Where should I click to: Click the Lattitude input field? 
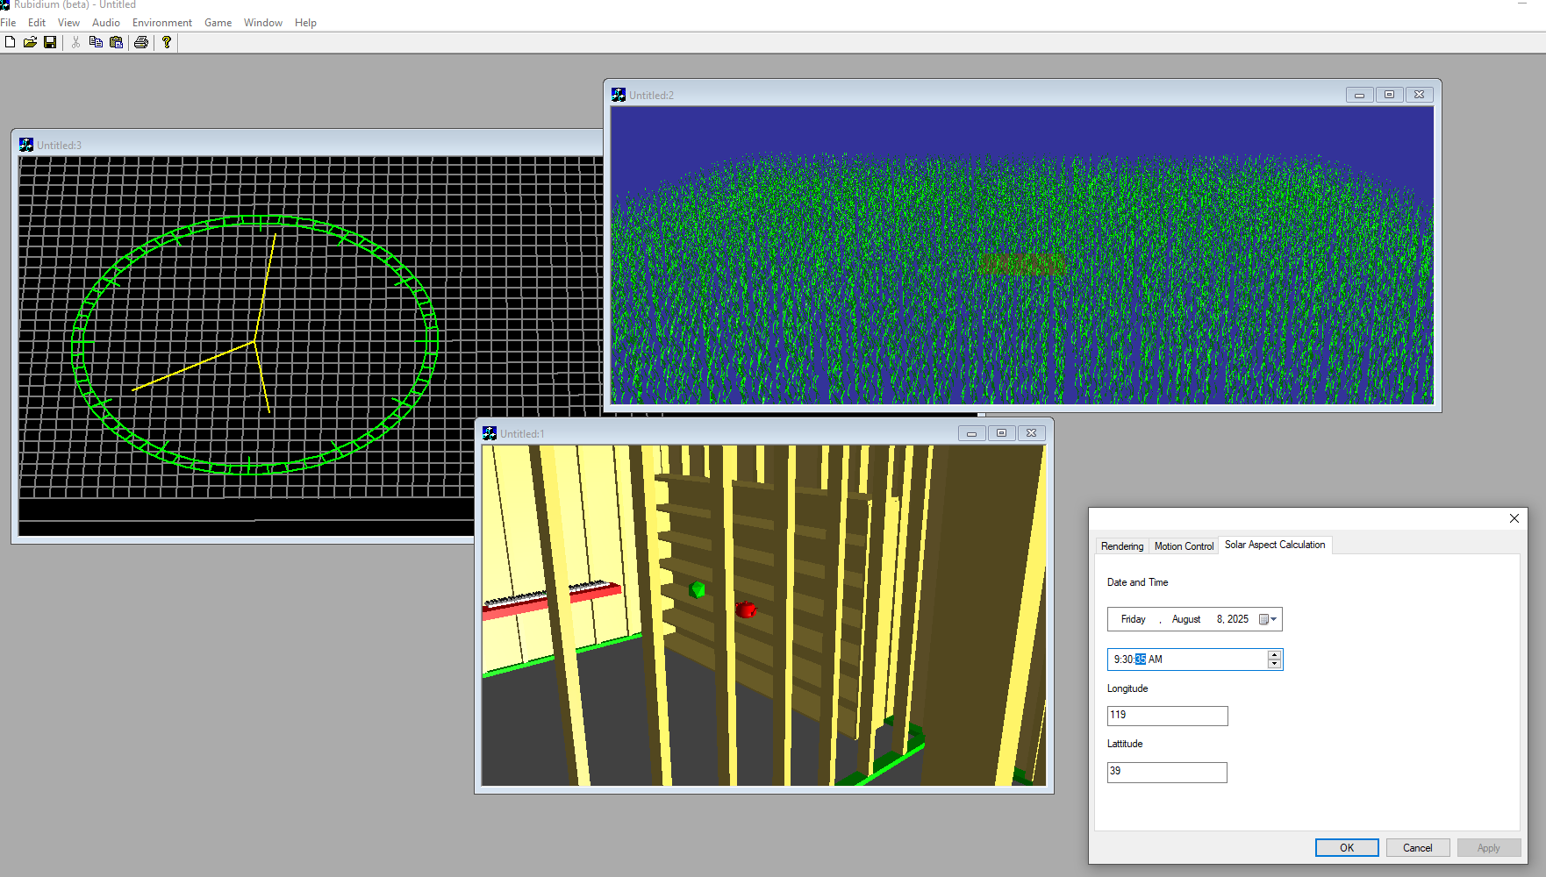(x=1167, y=772)
